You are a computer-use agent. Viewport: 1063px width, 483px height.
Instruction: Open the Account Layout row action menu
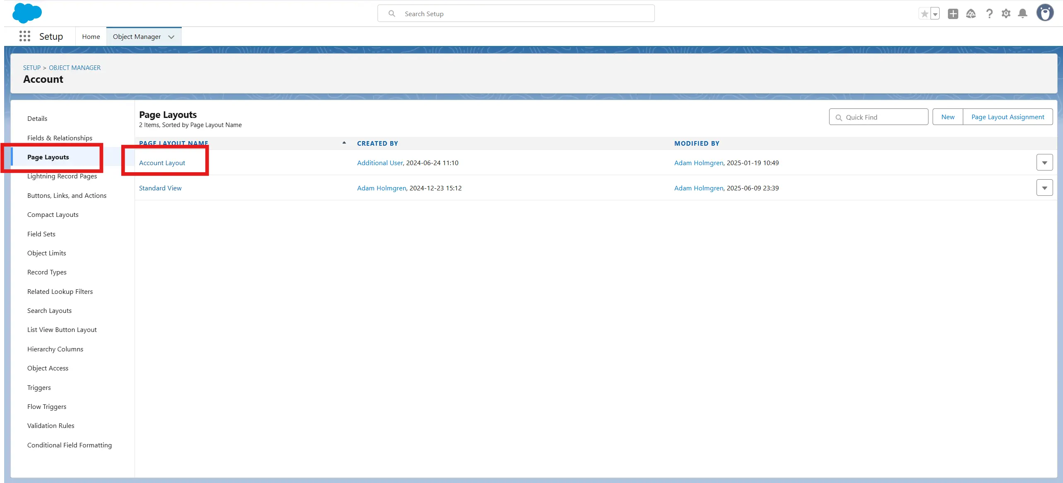click(x=1044, y=163)
